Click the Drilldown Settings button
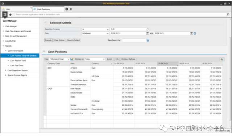This screenshot has height=138, width=232. [128, 59]
